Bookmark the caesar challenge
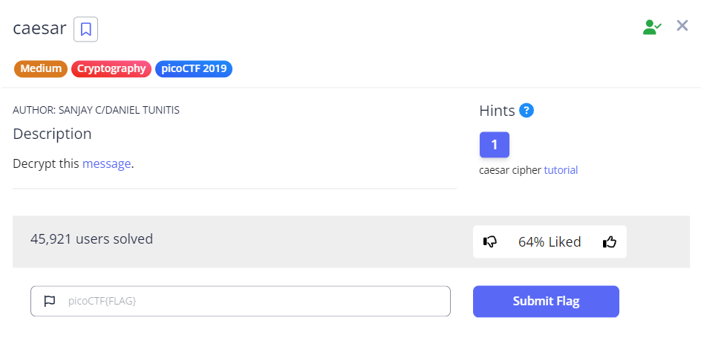Screen dimensions: 704x338 coord(86,30)
